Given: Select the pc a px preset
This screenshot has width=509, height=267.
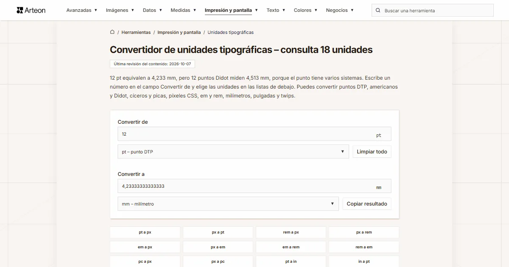Looking at the screenshot, I should (x=145, y=261).
